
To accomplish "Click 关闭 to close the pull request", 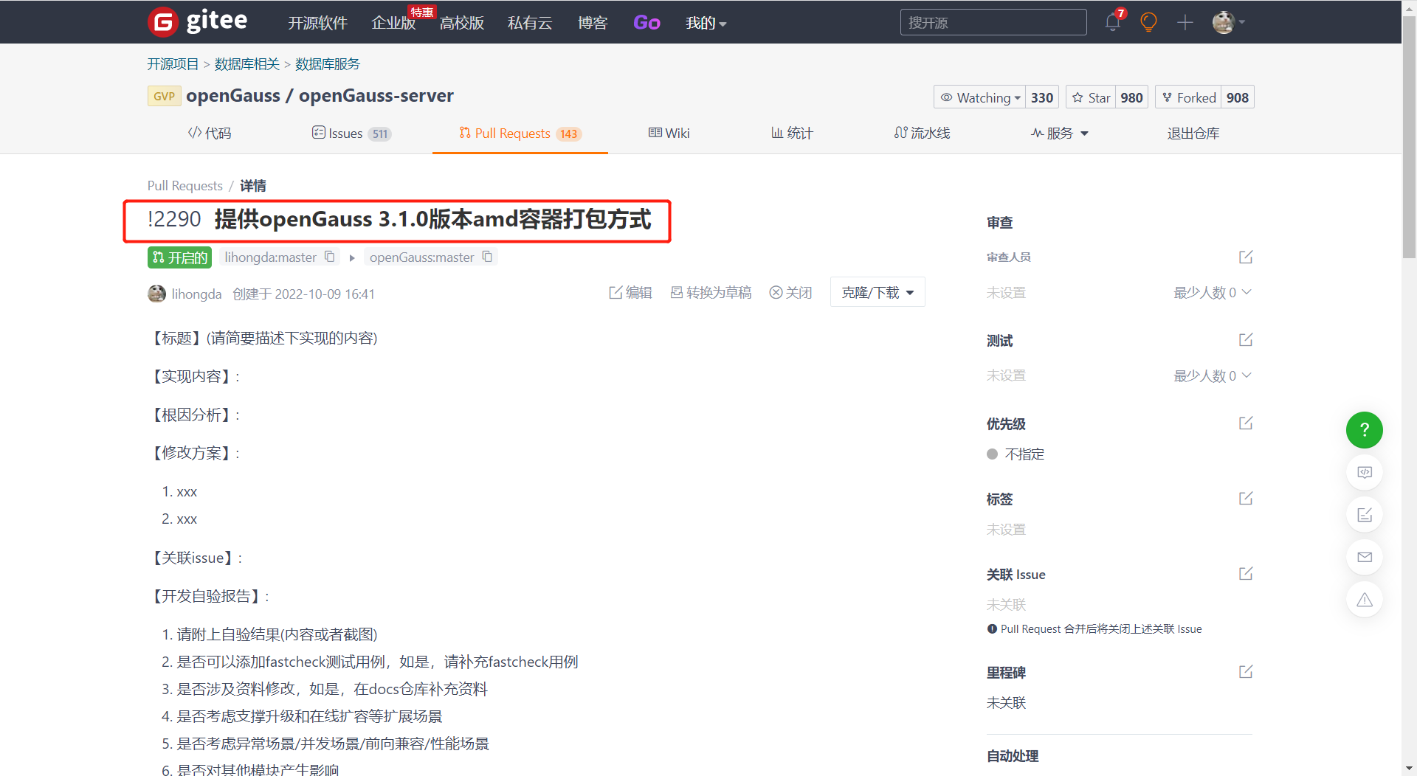I will 790,293.
